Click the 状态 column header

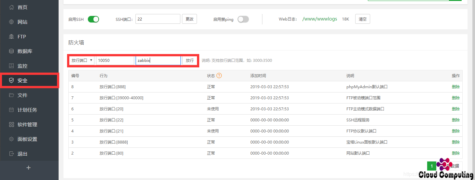click(x=211, y=76)
